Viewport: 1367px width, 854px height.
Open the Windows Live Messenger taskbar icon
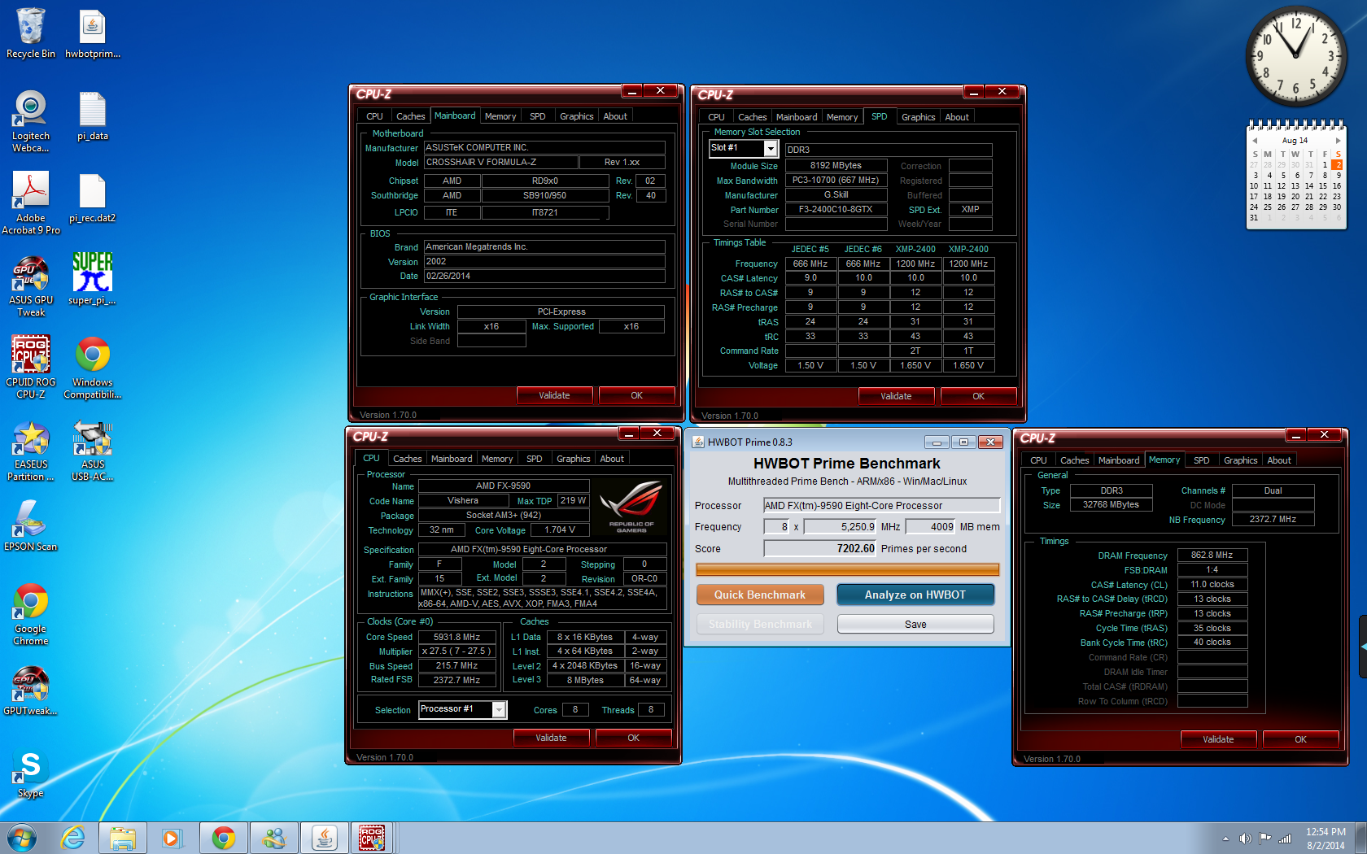pyautogui.click(x=273, y=838)
